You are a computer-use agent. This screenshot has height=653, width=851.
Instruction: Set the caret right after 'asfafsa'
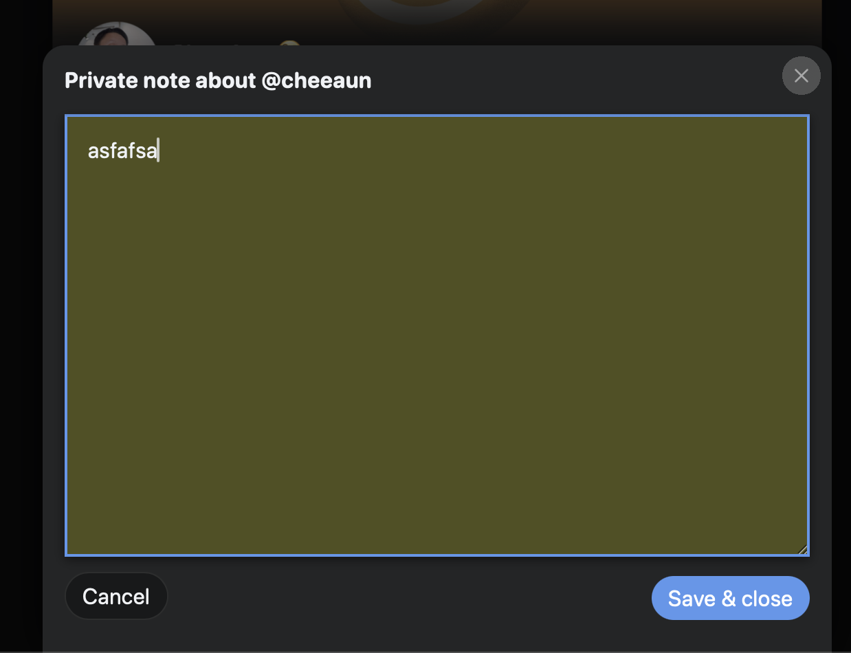(x=158, y=151)
